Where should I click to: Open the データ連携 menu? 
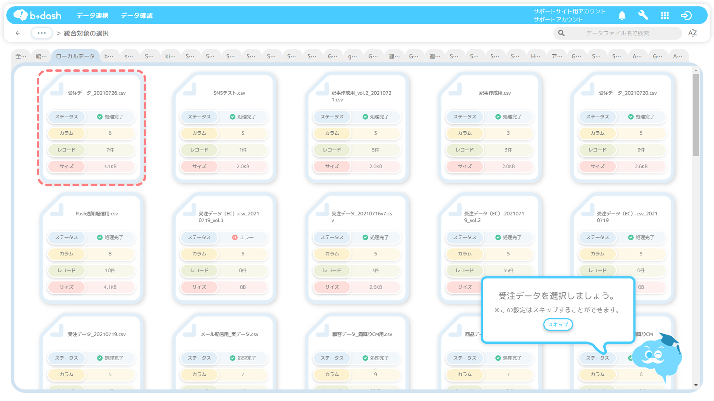click(x=93, y=15)
